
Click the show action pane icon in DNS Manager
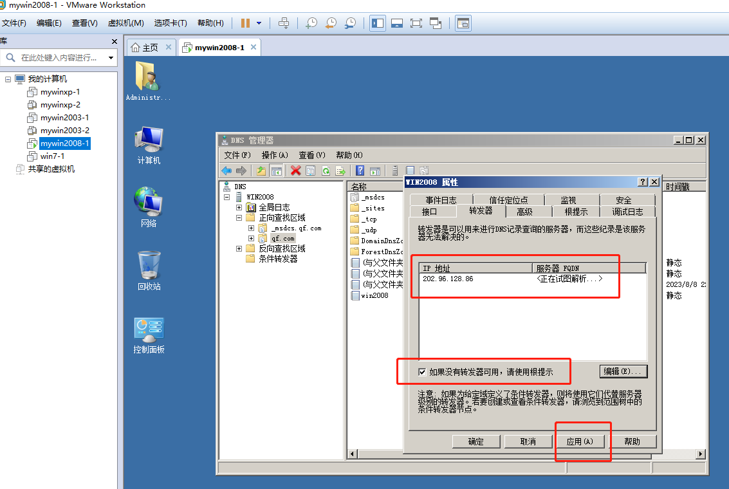(x=375, y=171)
